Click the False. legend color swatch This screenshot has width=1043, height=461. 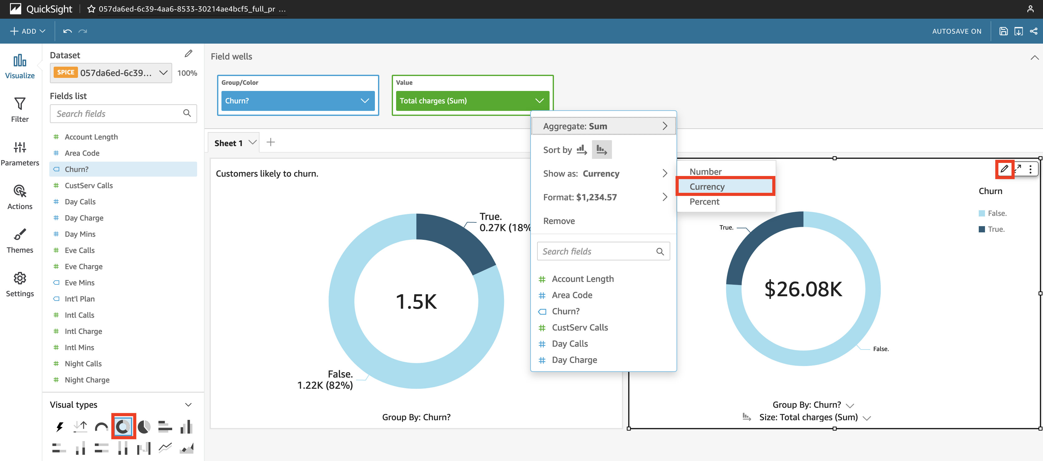pyautogui.click(x=982, y=213)
